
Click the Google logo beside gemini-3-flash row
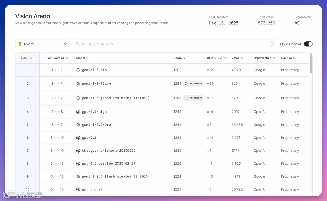[x=78, y=84]
